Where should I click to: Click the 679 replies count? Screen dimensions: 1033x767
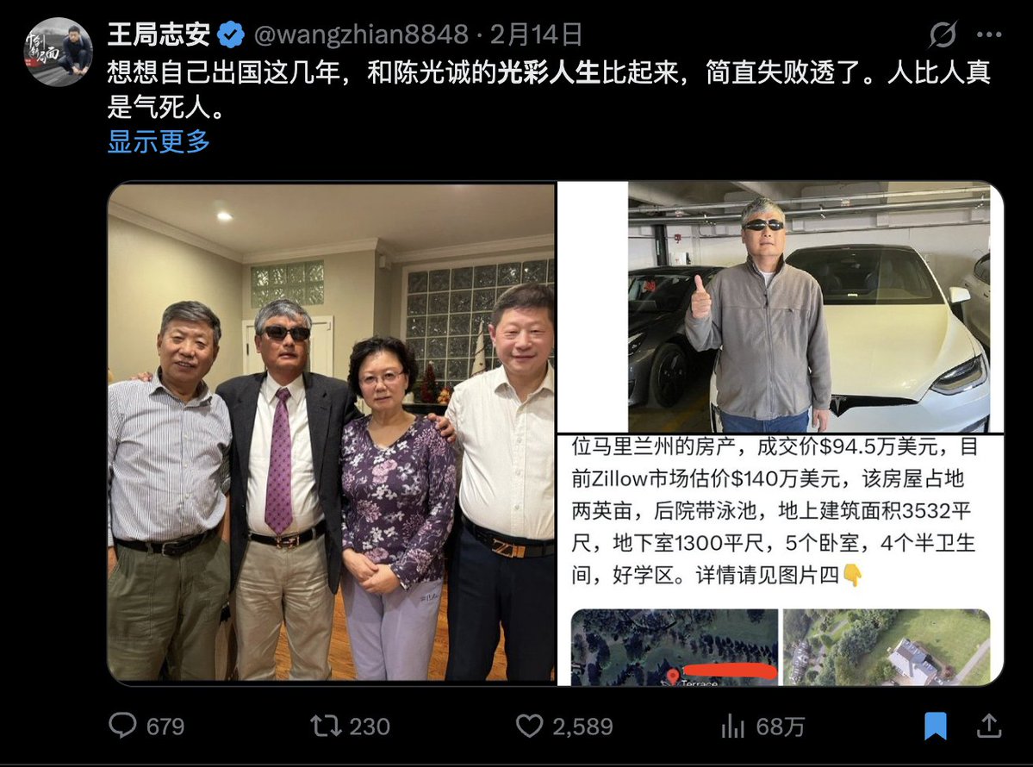point(165,726)
